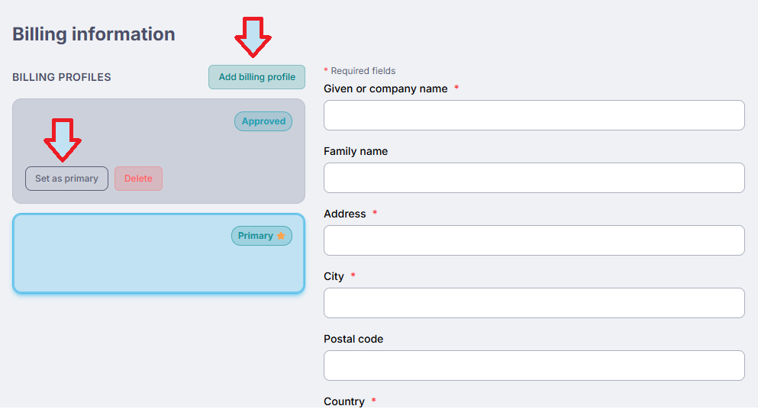The width and height of the screenshot is (758, 409).
Task: Click the Billing information heading
Action: tap(94, 34)
